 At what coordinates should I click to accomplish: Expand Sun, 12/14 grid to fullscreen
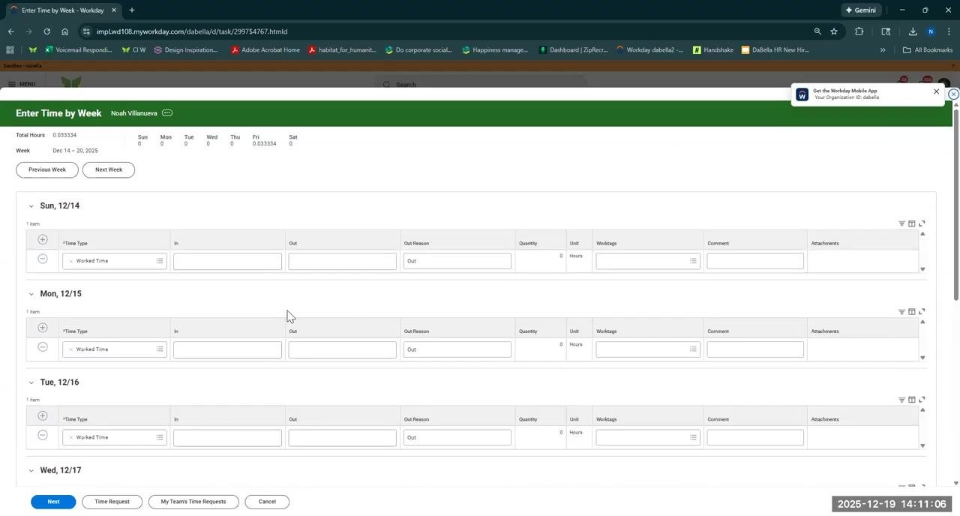click(922, 223)
